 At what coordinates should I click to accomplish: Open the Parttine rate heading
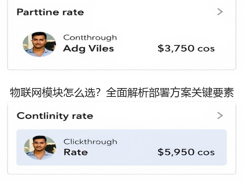point(50,12)
